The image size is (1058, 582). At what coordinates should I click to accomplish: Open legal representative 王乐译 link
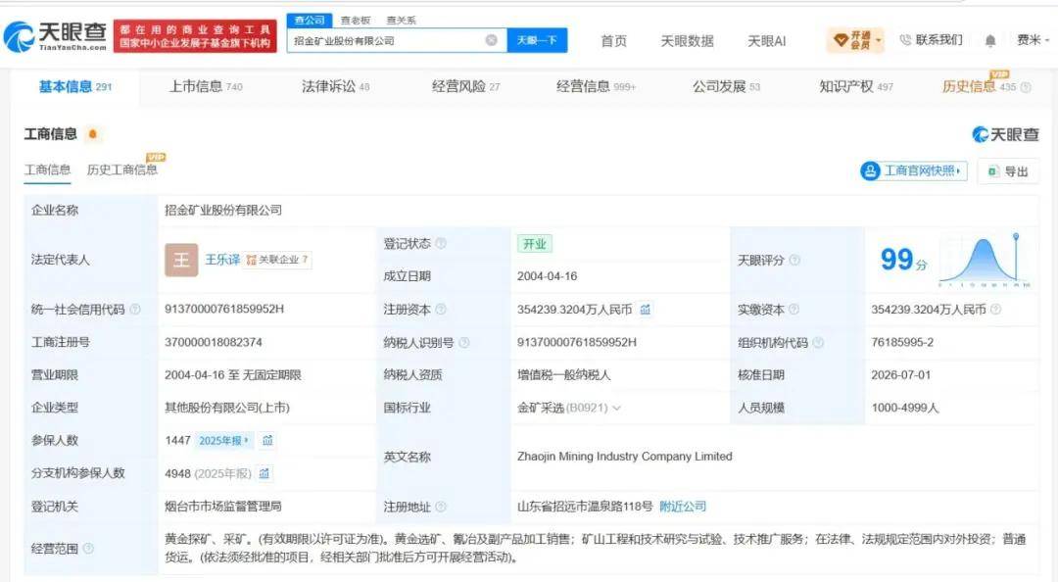222,260
